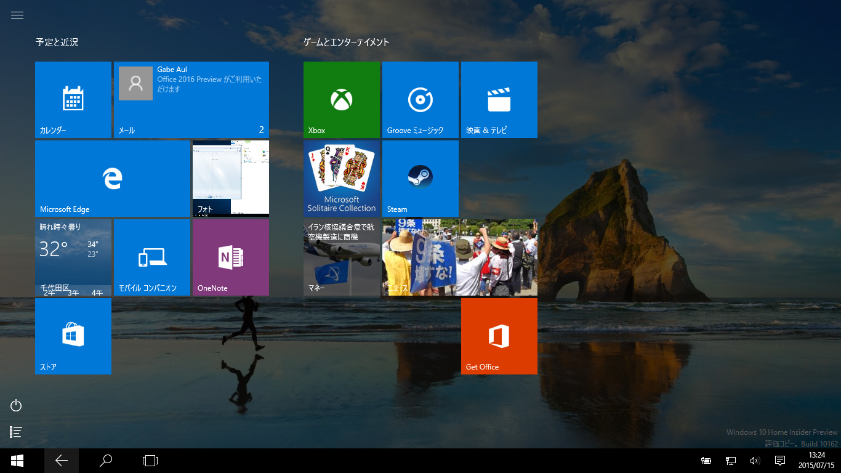Show the all apps list
This screenshot has width=841, height=473.
click(x=17, y=432)
